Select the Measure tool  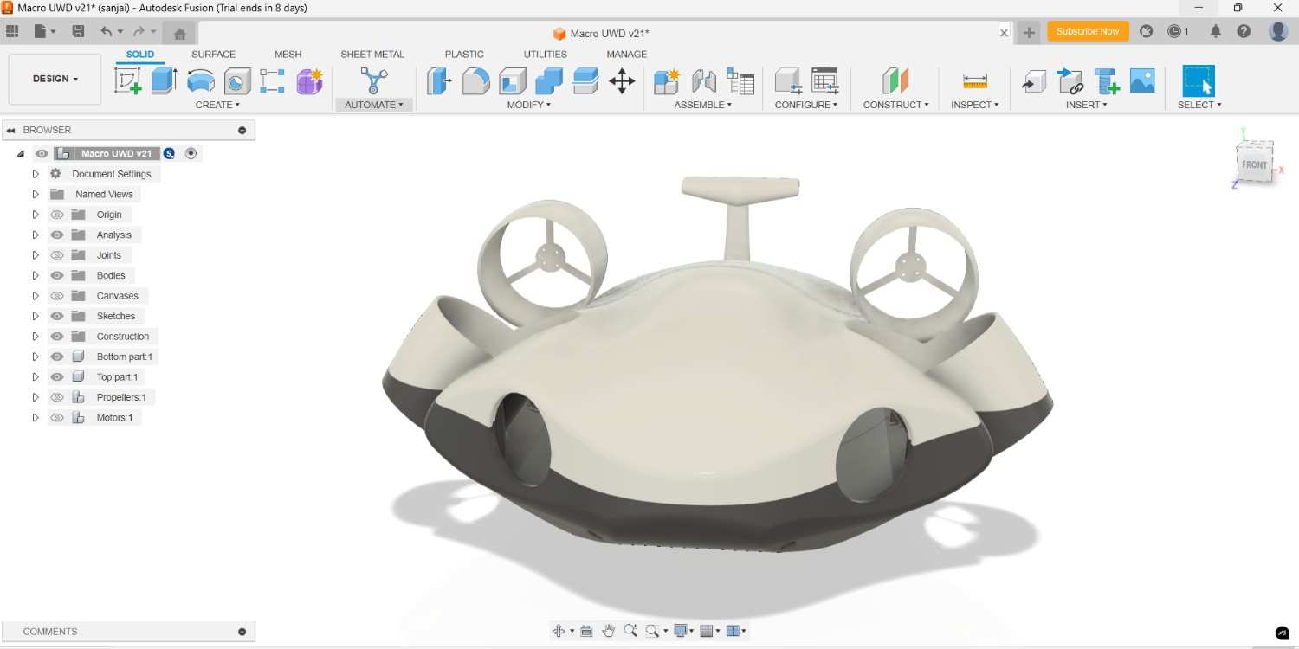(975, 81)
